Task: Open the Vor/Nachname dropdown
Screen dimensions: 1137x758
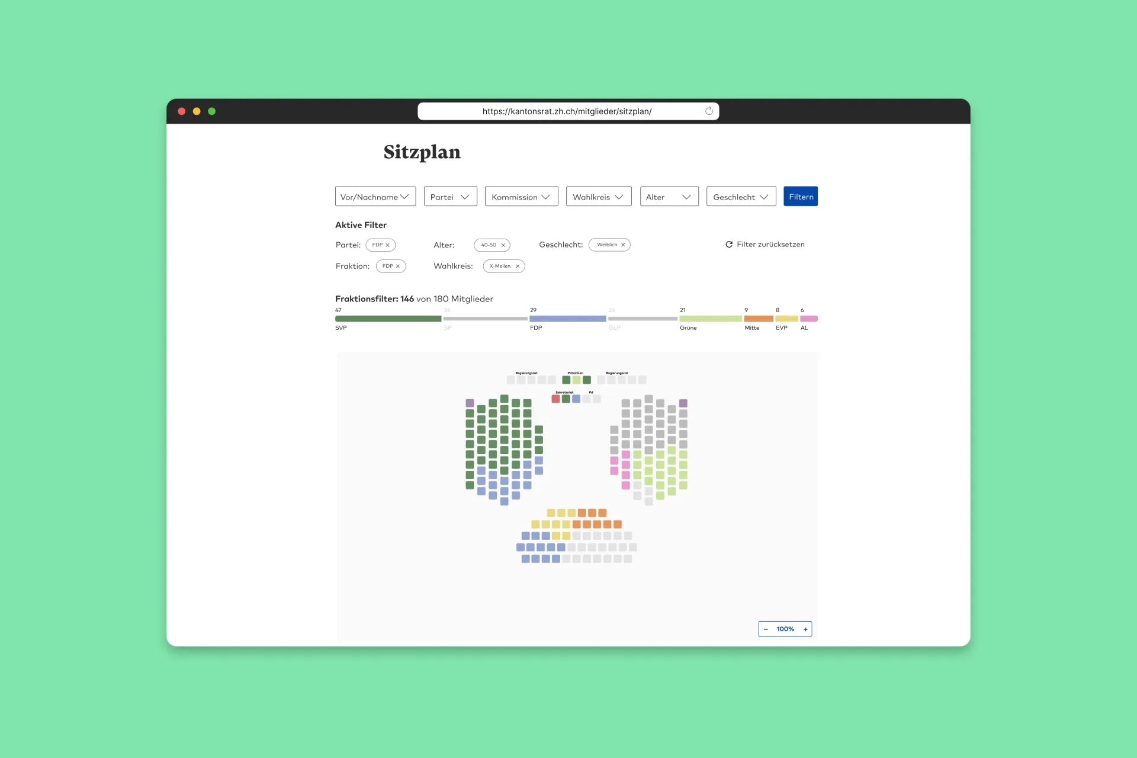Action: pos(375,197)
